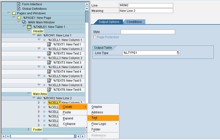Screen dimensions: 220x140
Task: Click the Form Interface document icon
Action: tap(19, 4)
